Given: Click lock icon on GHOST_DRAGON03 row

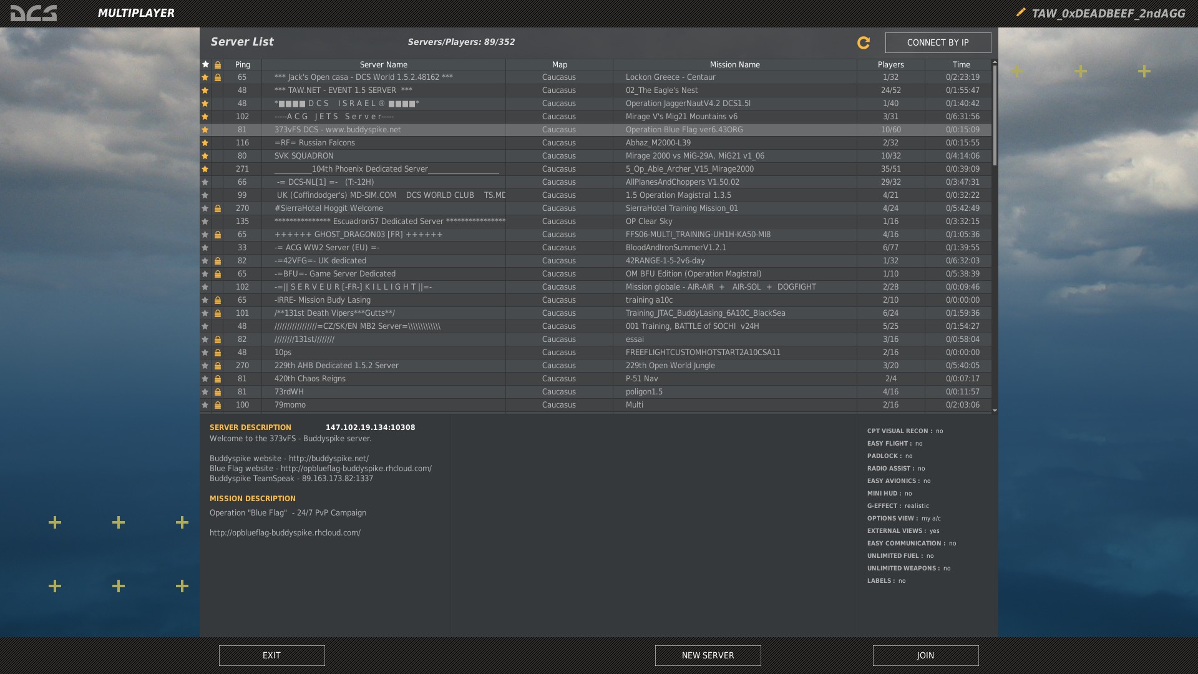Looking at the screenshot, I should [x=218, y=235].
